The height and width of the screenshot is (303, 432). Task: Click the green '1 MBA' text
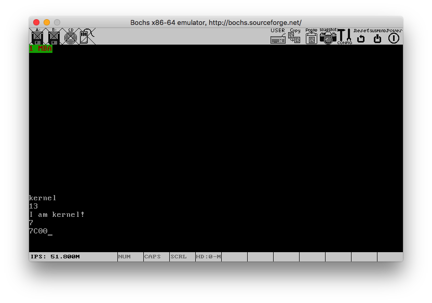pyautogui.click(x=40, y=49)
